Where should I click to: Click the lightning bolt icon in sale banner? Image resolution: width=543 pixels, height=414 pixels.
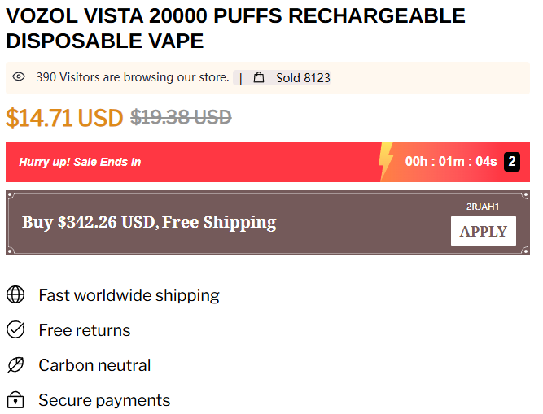coord(386,162)
